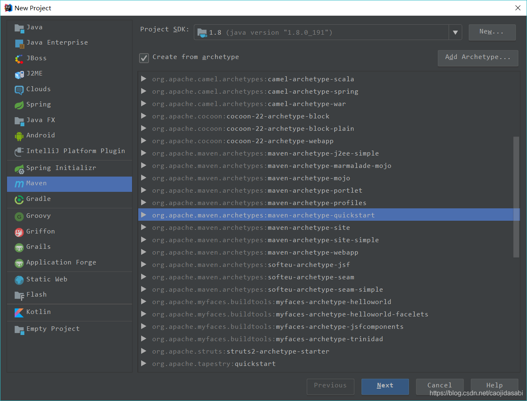Click the Spring leaf icon
This screenshot has height=401, width=527.
(19, 105)
